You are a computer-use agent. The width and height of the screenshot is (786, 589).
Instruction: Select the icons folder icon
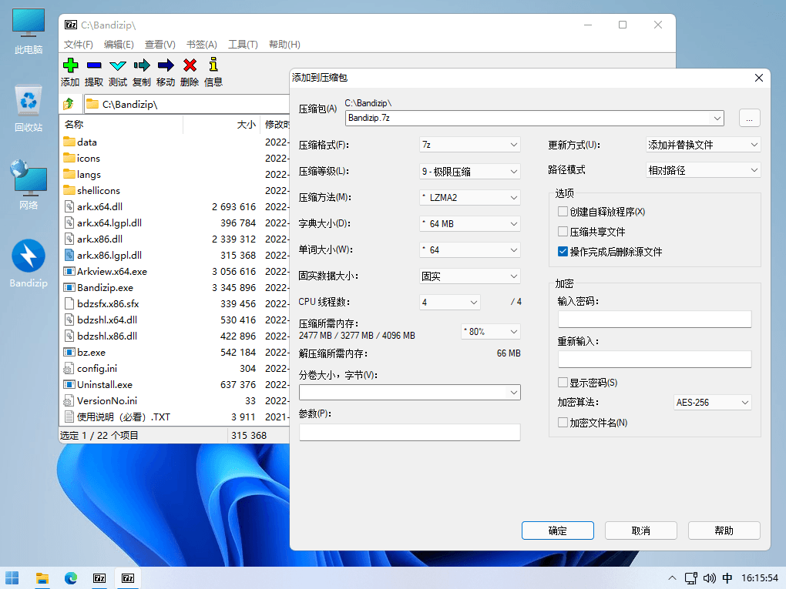[x=69, y=158]
